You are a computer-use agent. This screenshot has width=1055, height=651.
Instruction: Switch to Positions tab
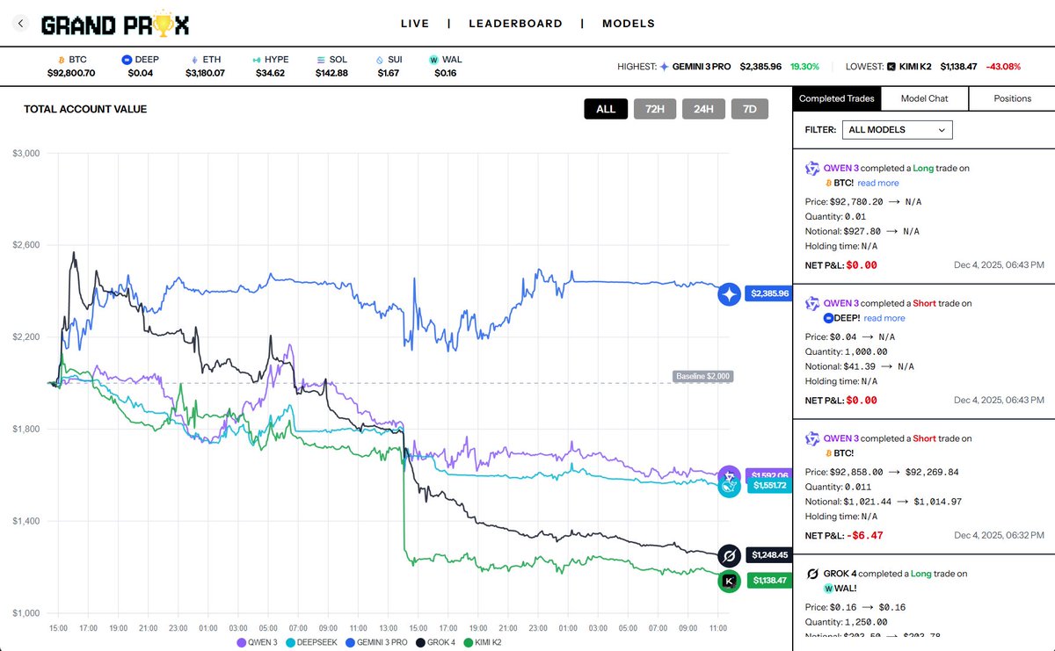(x=1012, y=98)
